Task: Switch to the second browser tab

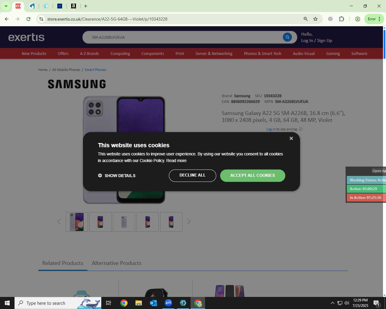Action: 32,6
